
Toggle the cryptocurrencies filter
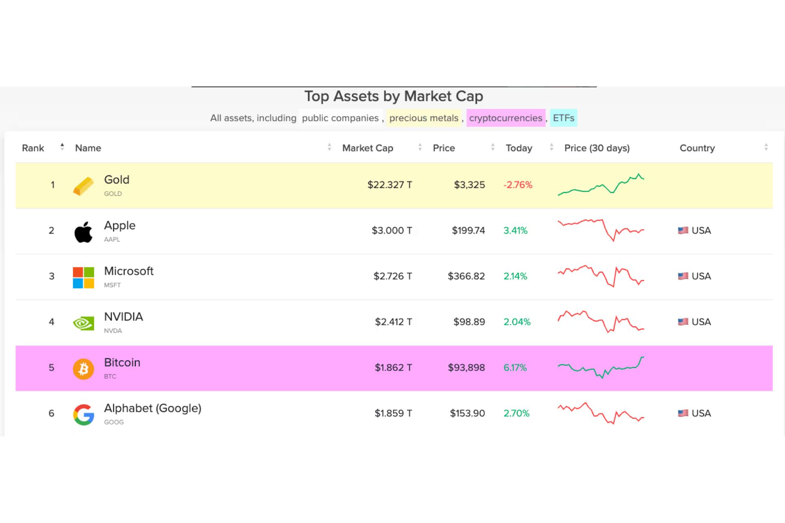click(505, 118)
